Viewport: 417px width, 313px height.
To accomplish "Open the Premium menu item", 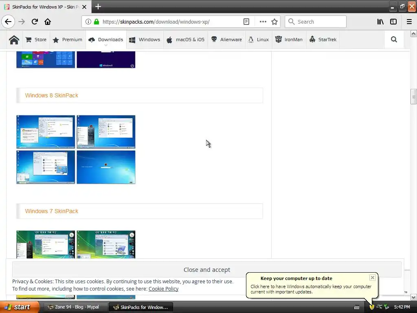I will tap(68, 40).
